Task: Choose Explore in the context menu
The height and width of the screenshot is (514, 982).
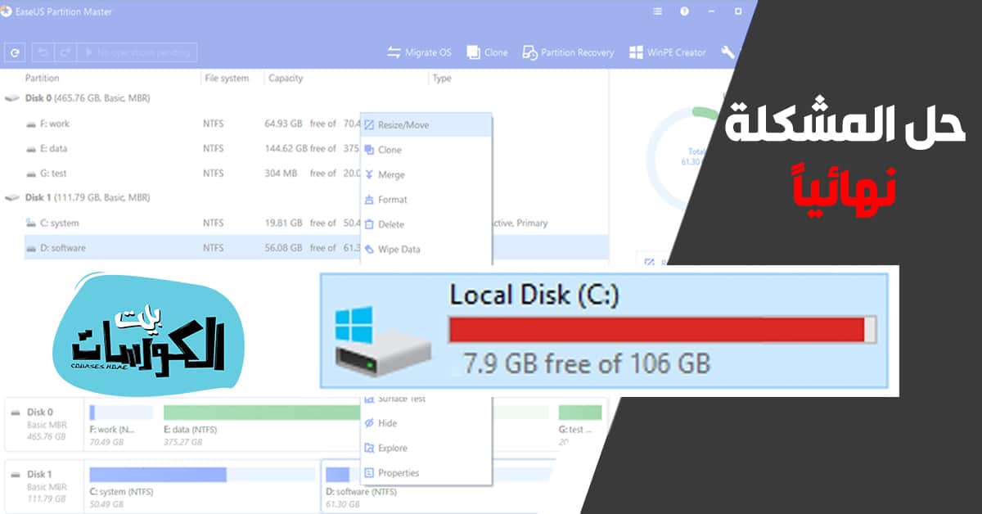Action: tap(426, 448)
